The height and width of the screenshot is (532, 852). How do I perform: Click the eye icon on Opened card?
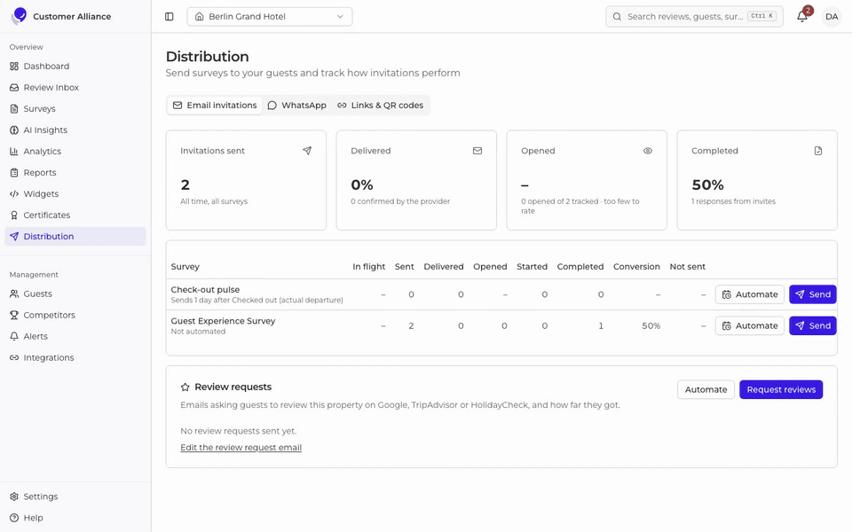click(648, 151)
